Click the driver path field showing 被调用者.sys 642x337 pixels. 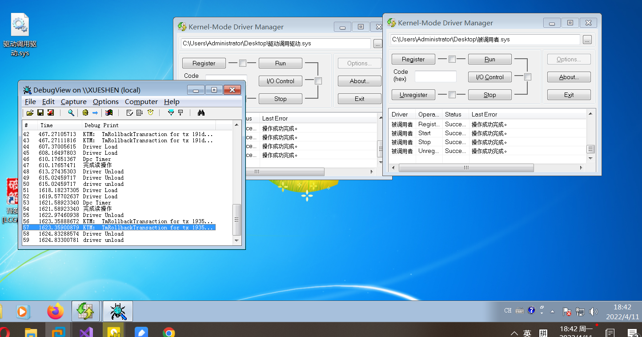pos(485,40)
